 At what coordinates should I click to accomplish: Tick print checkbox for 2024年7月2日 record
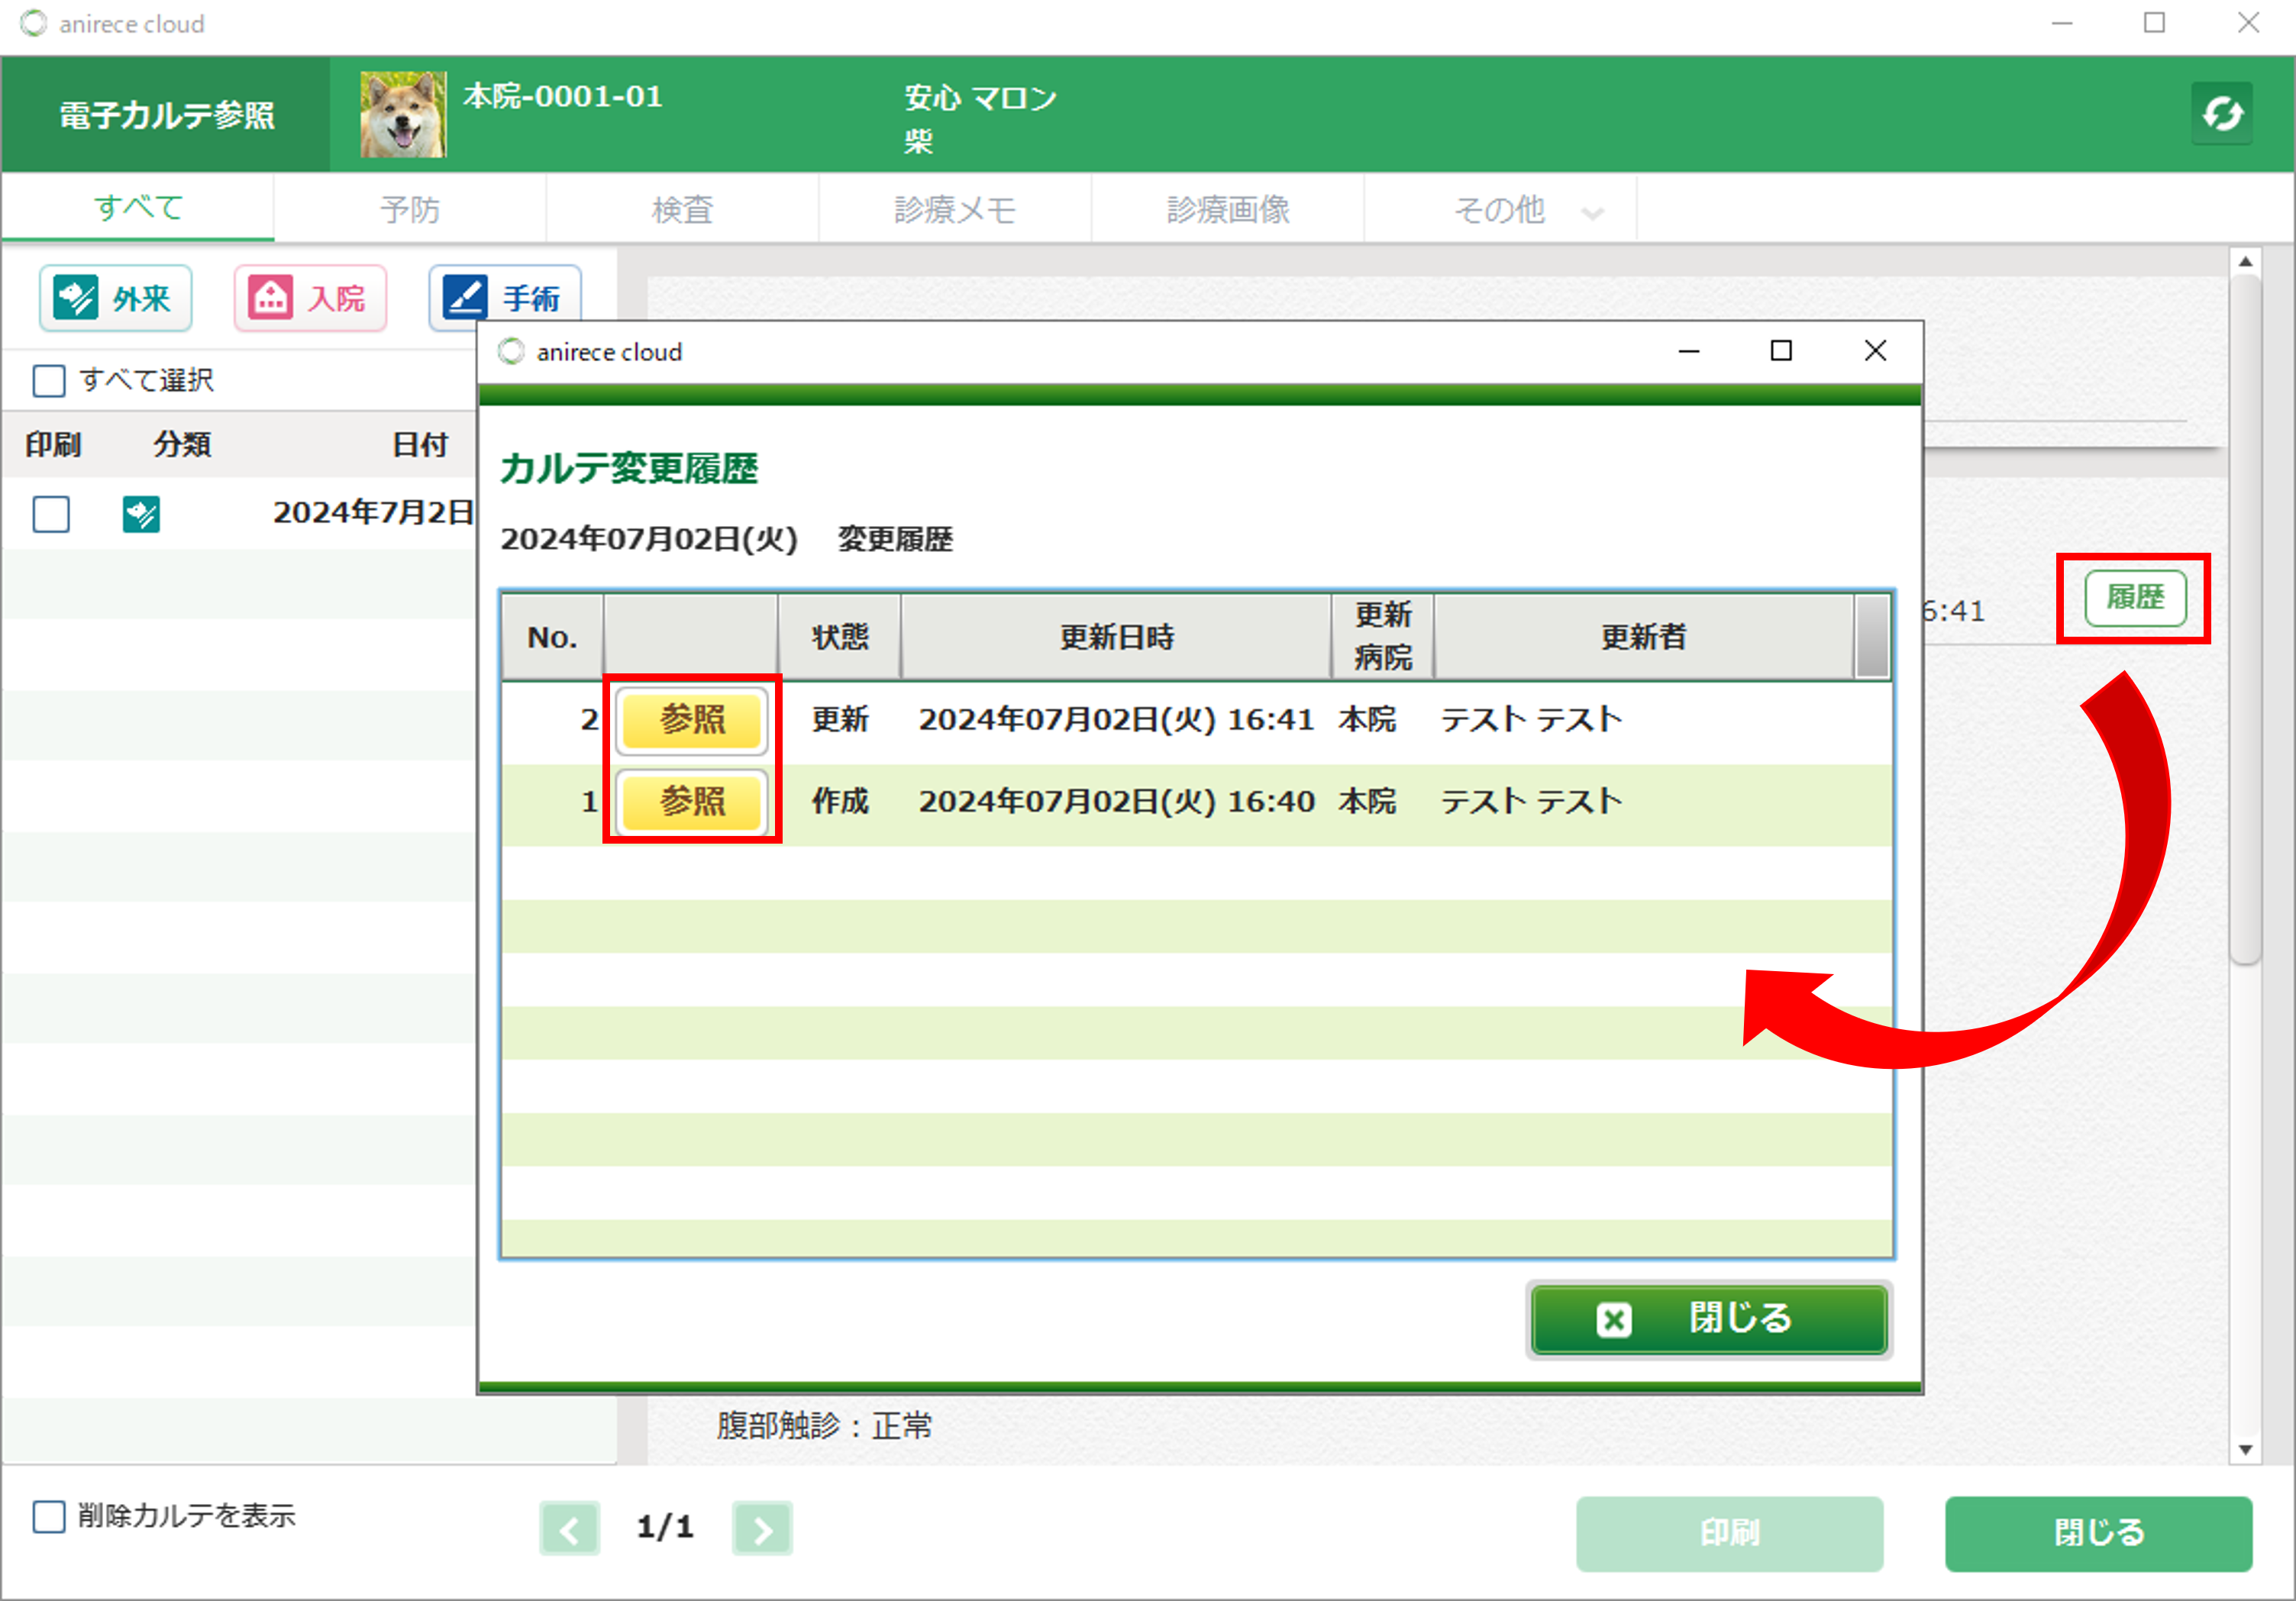[51, 514]
